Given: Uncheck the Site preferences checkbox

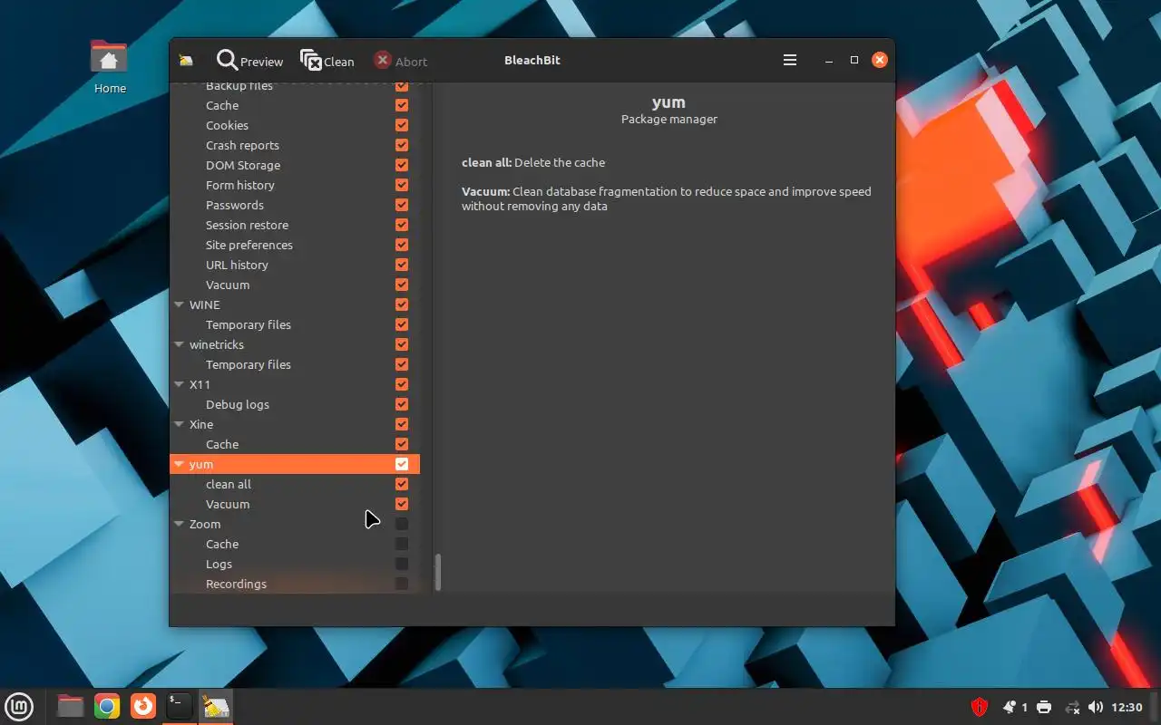Looking at the screenshot, I should pyautogui.click(x=402, y=245).
